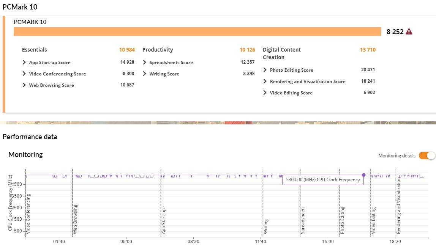Click the overall score 8 252
Image resolution: width=436 pixels, height=245 pixels.
click(395, 31)
